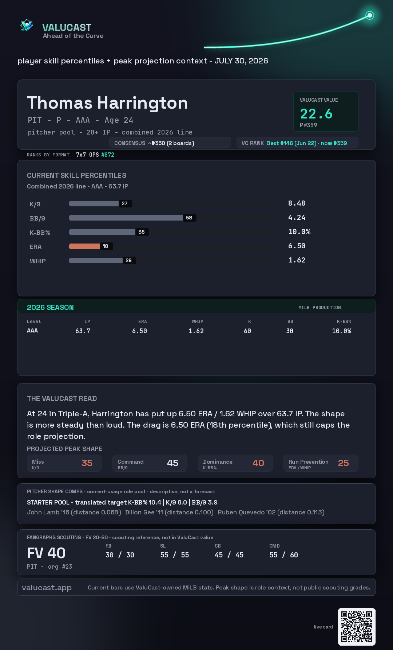Click the Thomas Harrington player name
Screen dimensions: 393x650
point(107,103)
